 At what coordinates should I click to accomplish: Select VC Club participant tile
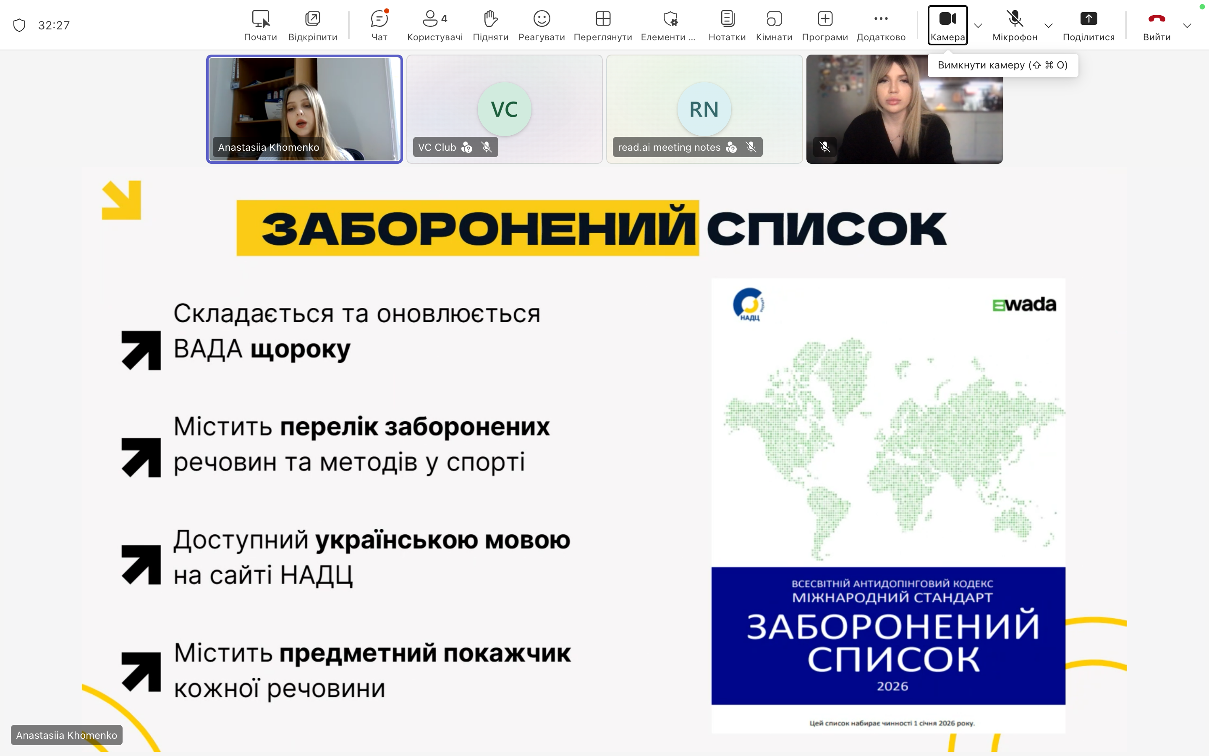504,109
